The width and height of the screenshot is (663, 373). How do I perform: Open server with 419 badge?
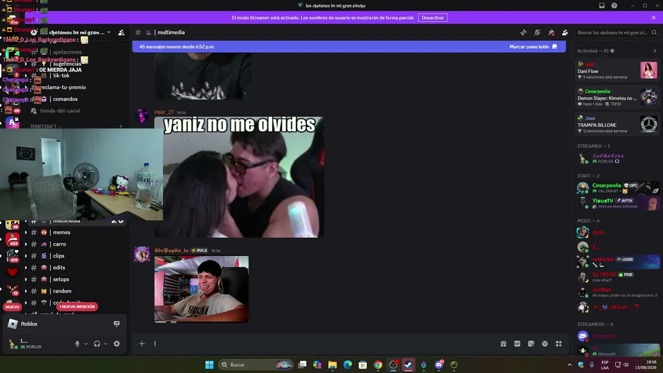12,255
